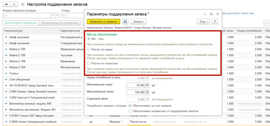The image size is (270, 126).
Task: Open calculator icon of Страховой запас field
Action: 147,99
